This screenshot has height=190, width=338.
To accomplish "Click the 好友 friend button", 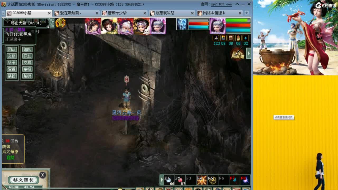I will [x=27, y=56].
